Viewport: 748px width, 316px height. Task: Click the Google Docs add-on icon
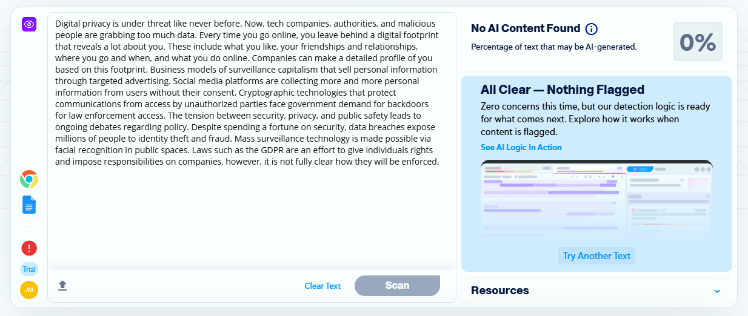29,205
